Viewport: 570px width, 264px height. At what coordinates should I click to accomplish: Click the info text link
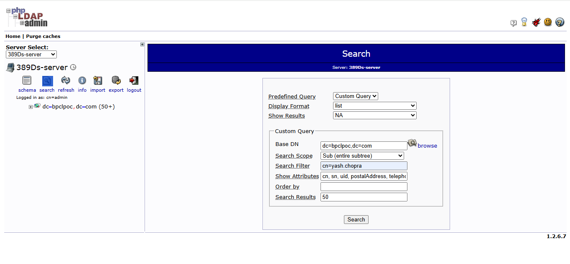[82, 90]
